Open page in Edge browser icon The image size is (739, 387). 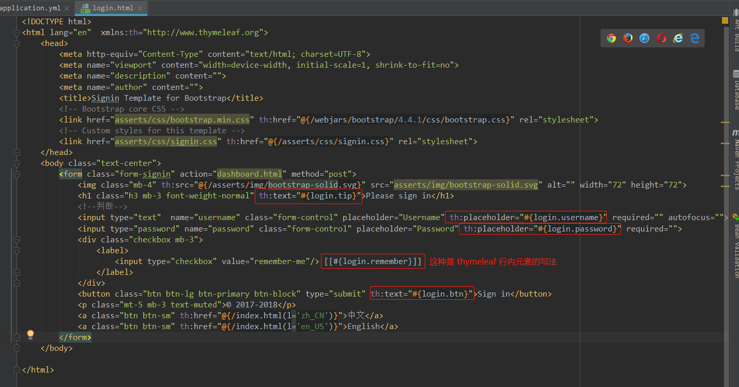pyautogui.click(x=695, y=38)
